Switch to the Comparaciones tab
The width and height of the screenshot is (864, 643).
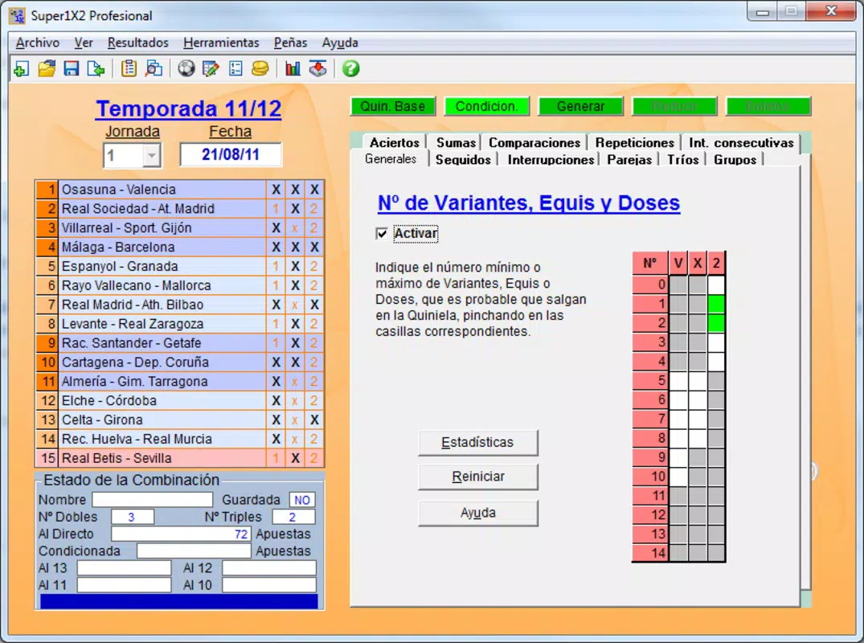click(x=534, y=143)
